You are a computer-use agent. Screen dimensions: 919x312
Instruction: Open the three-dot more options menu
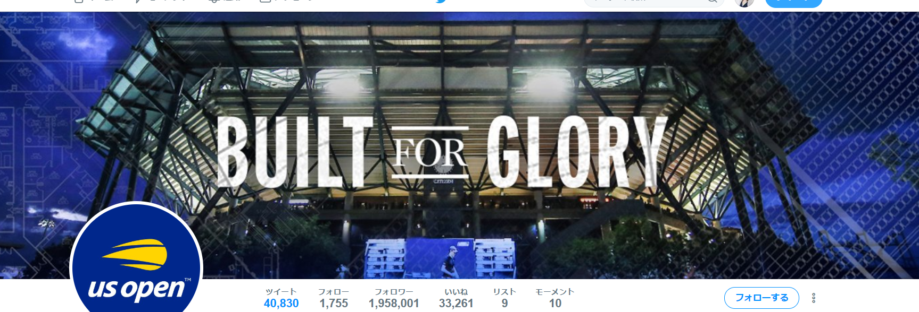click(x=813, y=298)
